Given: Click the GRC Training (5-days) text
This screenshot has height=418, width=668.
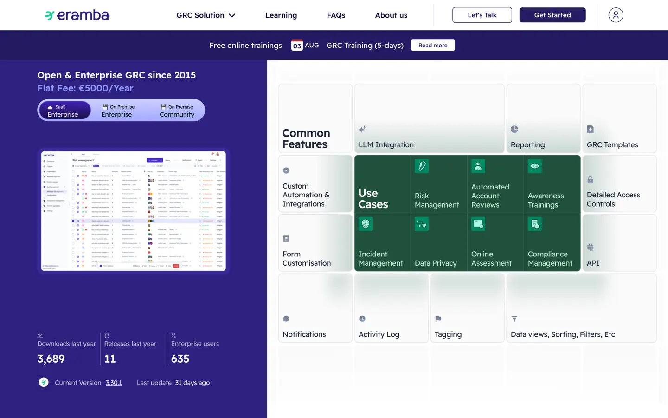Looking at the screenshot, I should (x=365, y=45).
